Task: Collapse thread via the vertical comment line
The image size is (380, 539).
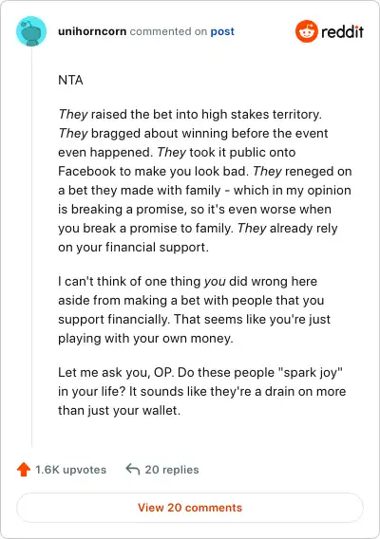Action: pyautogui.click(x=31, y=248)
